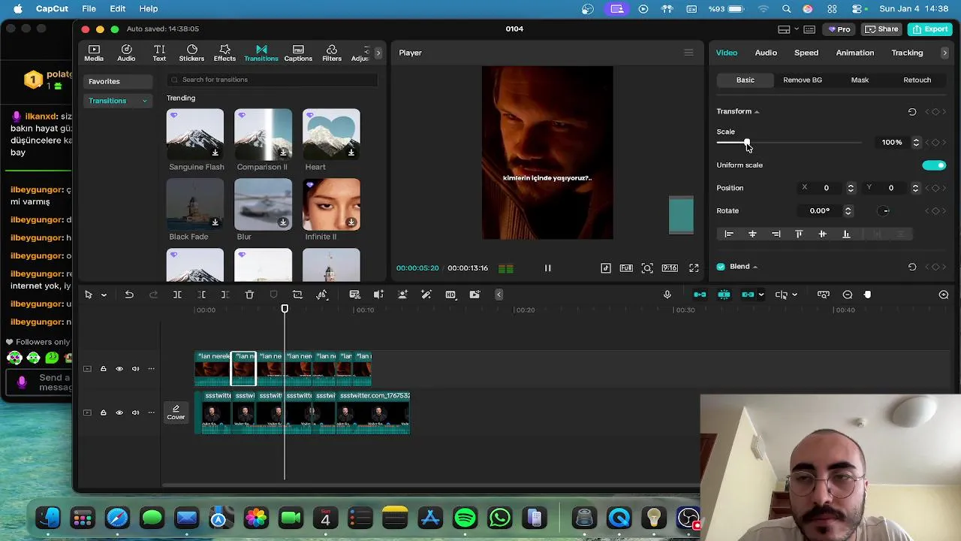Open the Edit menu
Image resolution: width=961 pixels, height=541 pixels.
[118, 8]
